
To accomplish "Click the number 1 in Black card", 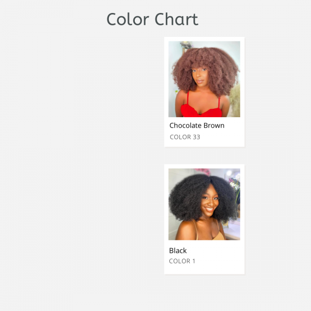I will pos(194,261).
